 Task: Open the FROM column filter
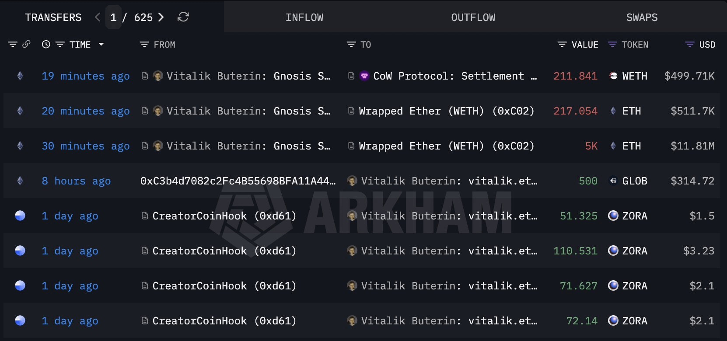click(144, 45)
